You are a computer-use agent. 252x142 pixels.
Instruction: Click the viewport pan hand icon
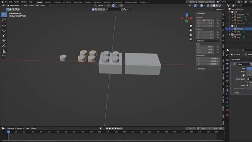191,30
